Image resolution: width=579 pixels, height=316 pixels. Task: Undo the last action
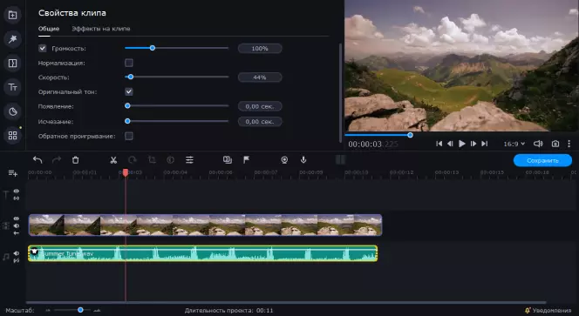pos(37,160)
